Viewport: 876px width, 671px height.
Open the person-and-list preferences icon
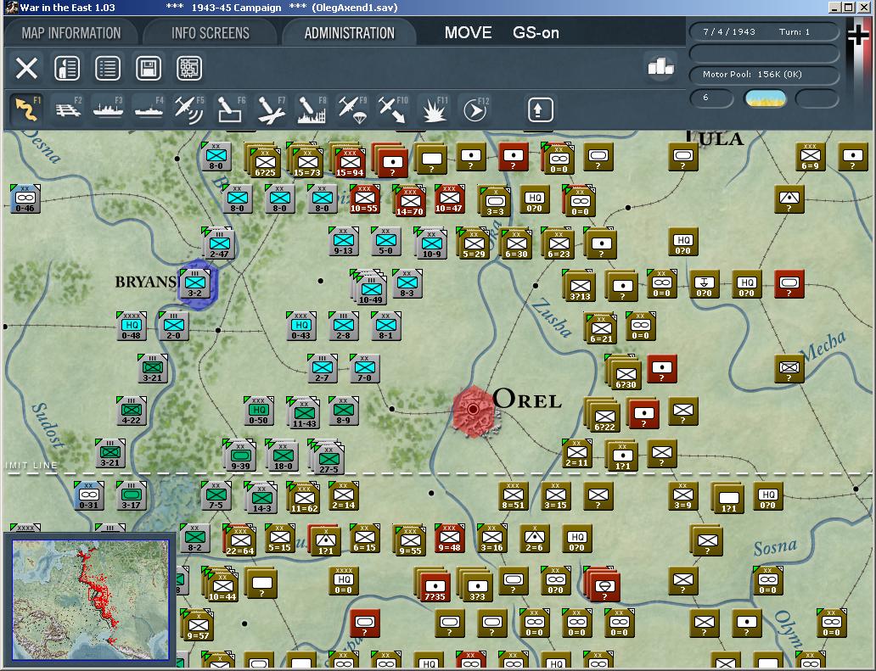(x=67, y=68)
